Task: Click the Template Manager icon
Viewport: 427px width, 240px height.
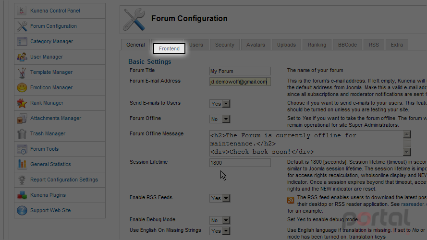Action: pyautogui.click(x=22, y=72)
